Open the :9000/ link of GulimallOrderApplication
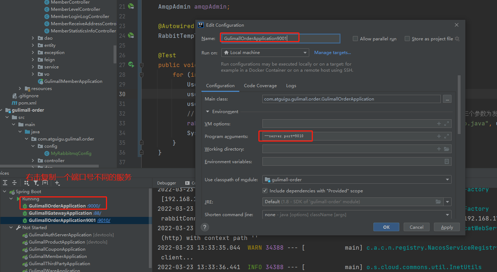497x272 pixels. tap(94, 206)
